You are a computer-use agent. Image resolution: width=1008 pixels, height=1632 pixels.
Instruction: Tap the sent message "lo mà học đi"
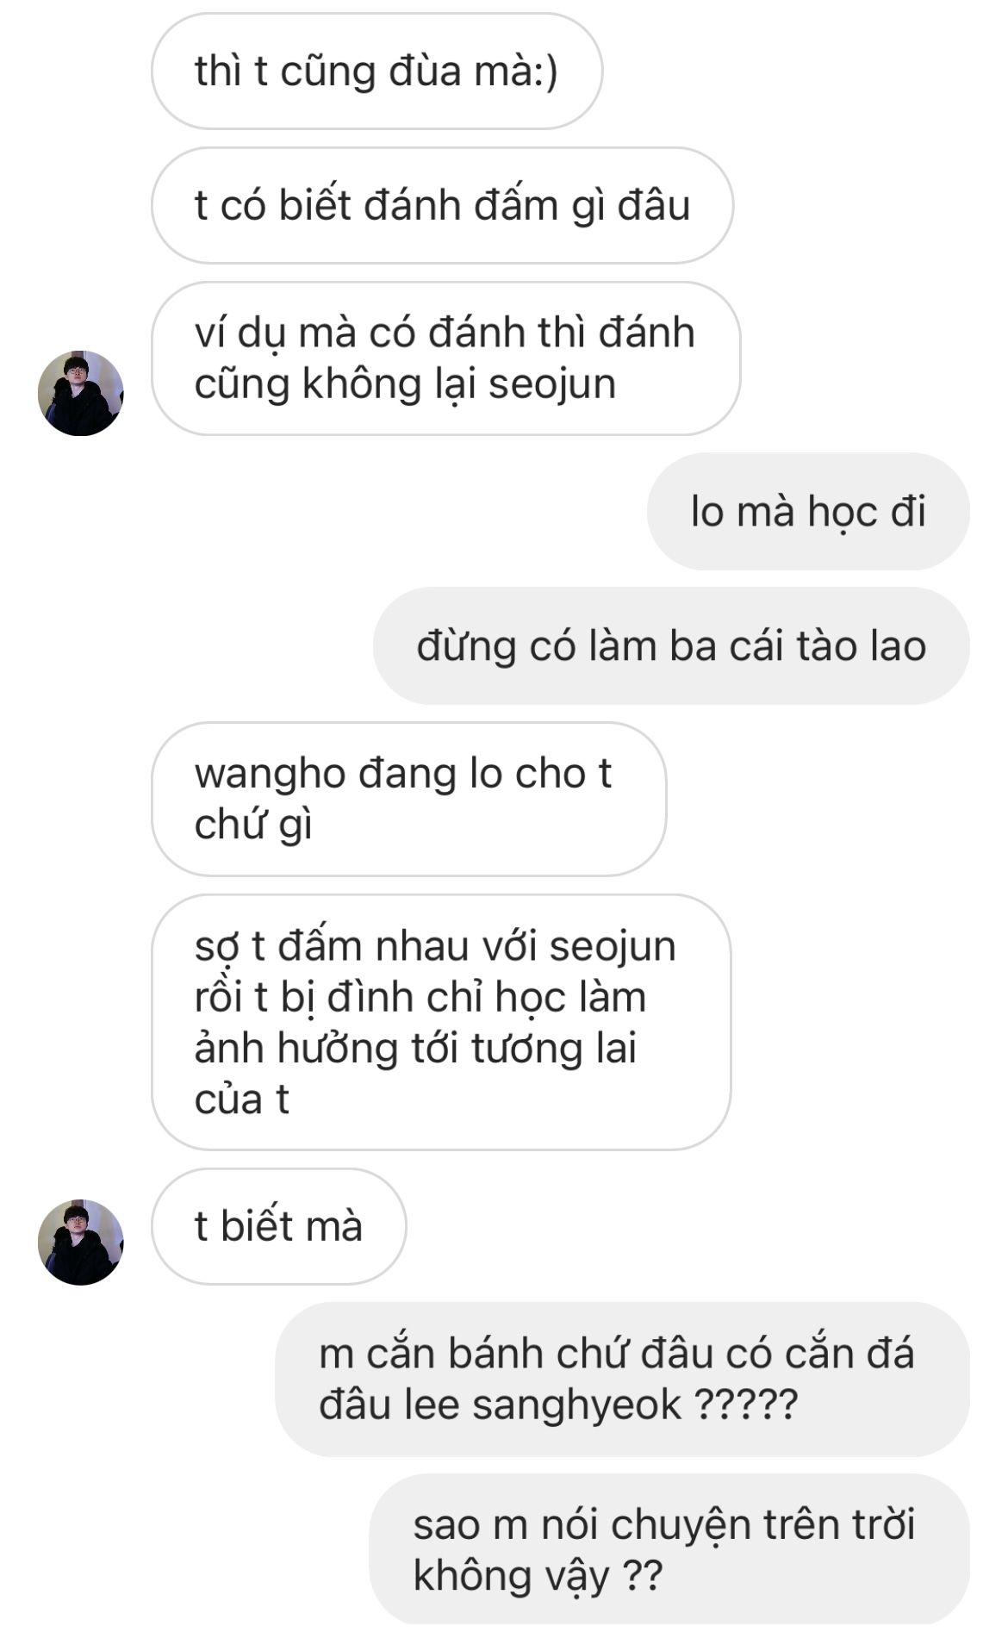click(808, 511)
